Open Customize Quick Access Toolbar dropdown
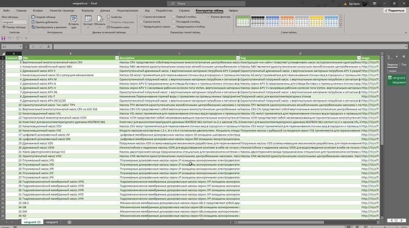The width and height of the screenshot is (409, 228). click(x=26, y=39)
